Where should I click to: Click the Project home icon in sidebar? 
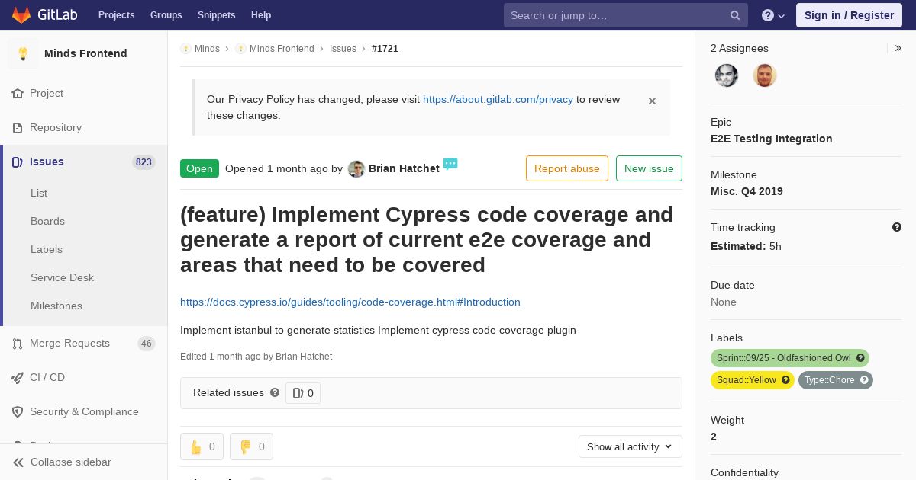pos(18,93)
